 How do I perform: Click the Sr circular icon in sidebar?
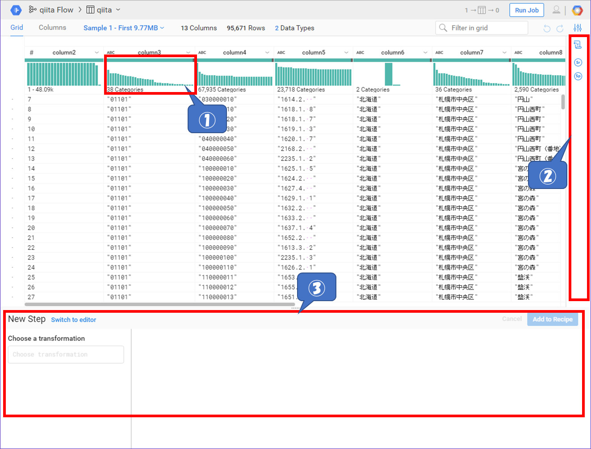(578, 63)
